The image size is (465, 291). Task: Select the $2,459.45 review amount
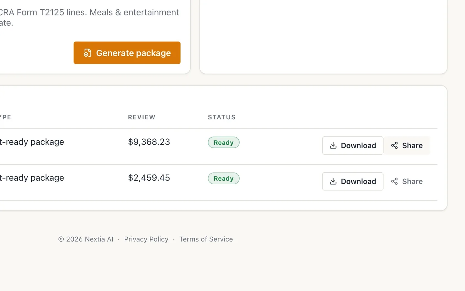(149, 178)
